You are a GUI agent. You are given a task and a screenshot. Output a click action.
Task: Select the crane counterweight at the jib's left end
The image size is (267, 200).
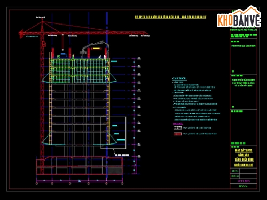(x=21, y=34)
